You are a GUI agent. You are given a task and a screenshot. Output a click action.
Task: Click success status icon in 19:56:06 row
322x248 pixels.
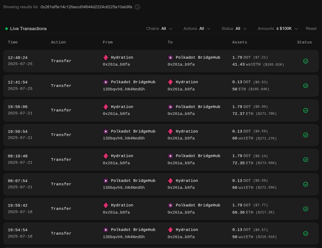[305, 110]
